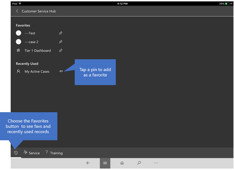Tap the back arrow in the bottom bar
The image size is (234, 170).
tap(88, 163)
